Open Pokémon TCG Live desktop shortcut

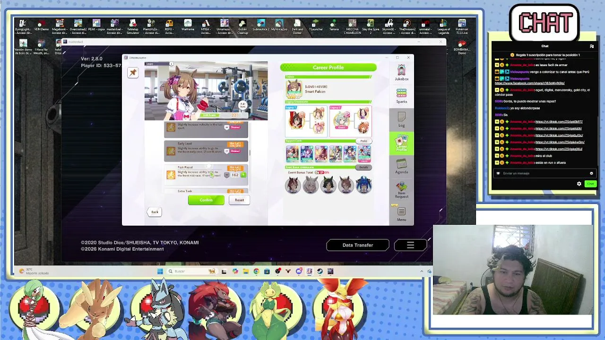(462, 26)
